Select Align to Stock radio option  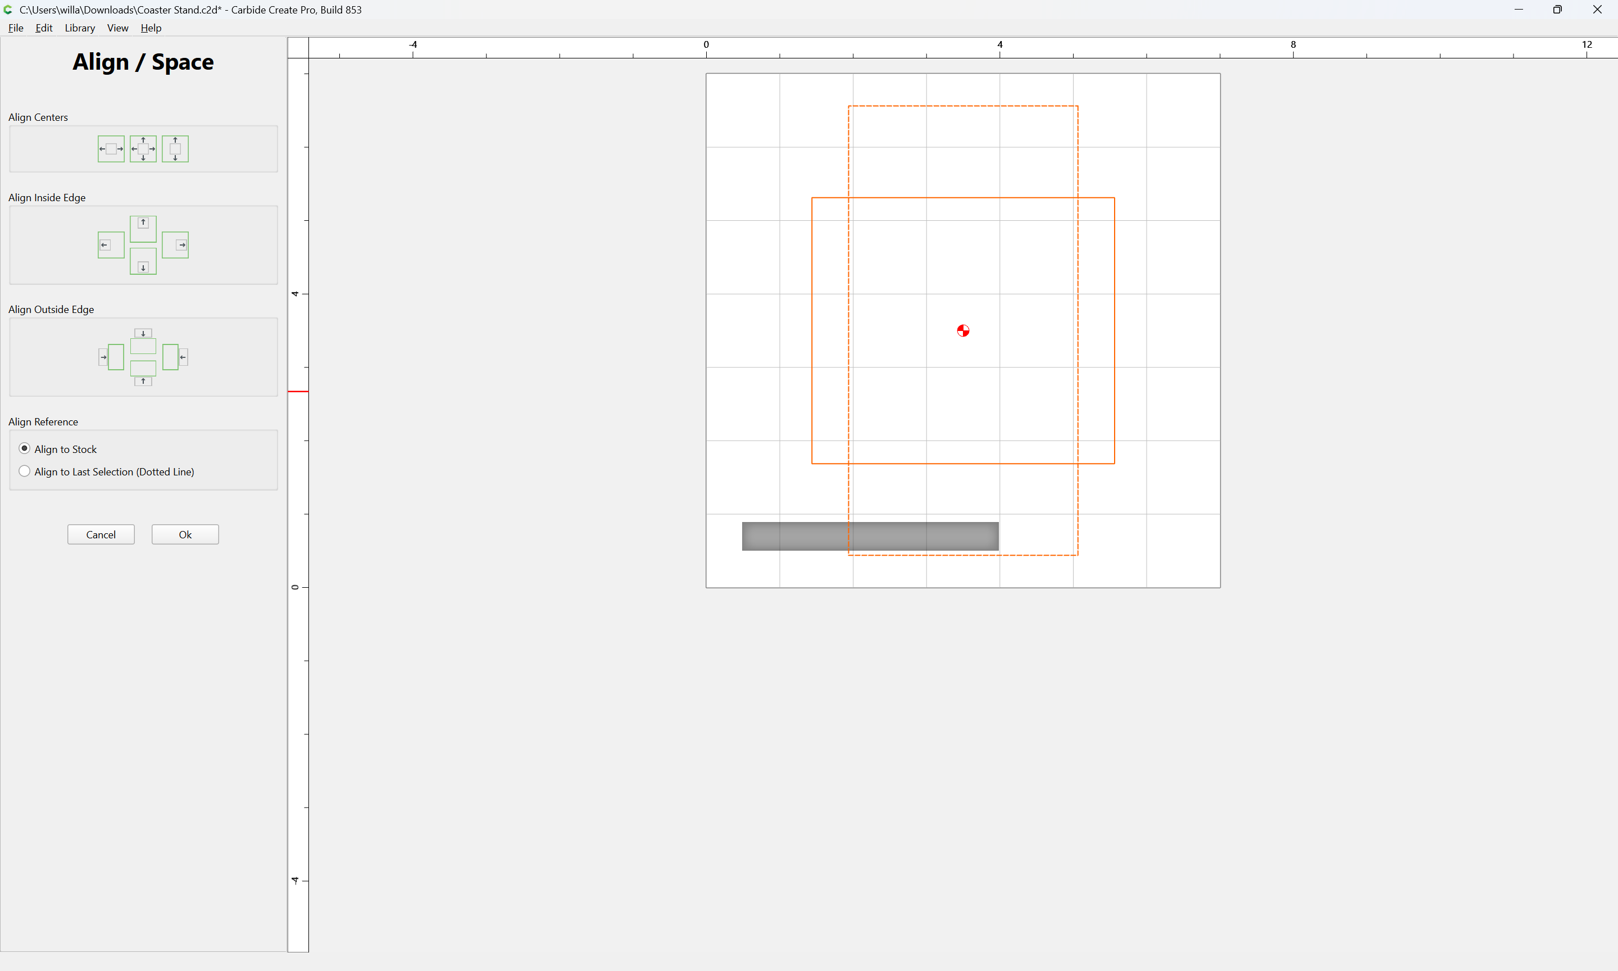point(58,449)
